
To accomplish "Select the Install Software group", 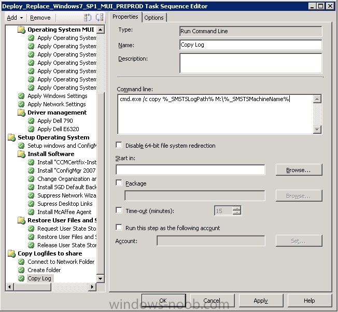I will (51, 154).
